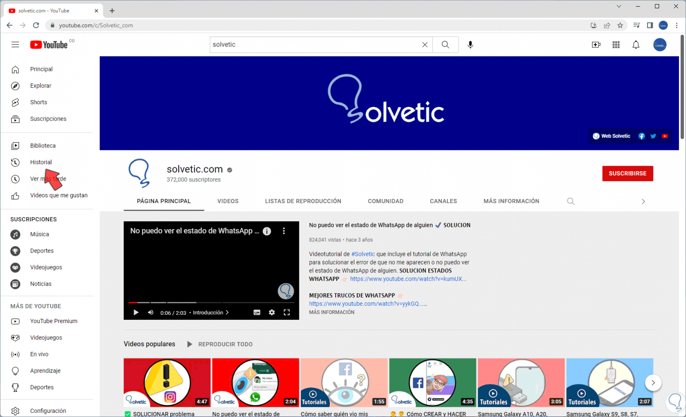
Task: Open the 3:05 Samsung Galaxy A10 thumbnail
Action: coord(521,383)
